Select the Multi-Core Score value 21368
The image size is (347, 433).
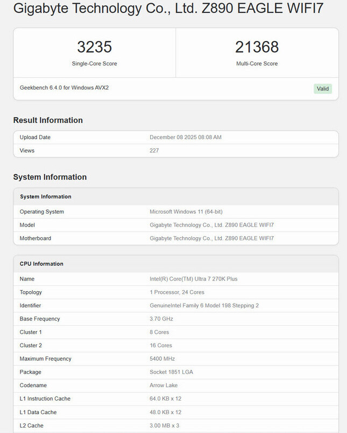tap(257, 47)
